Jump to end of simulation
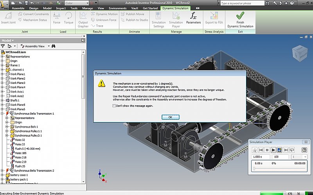Image resolution: width=313 pixels, height=195 pixels. coord(286,150)
